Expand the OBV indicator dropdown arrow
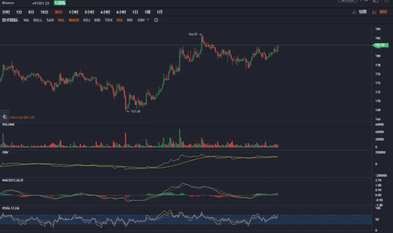This screenshot has height=233, width=393. point(148,20)
